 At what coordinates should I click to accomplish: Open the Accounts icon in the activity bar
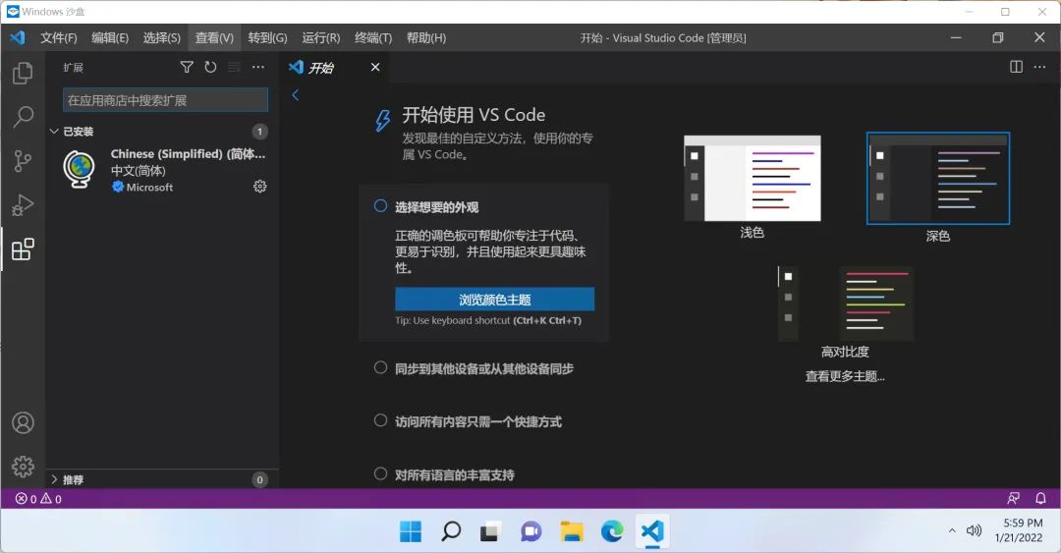coord(23,423)
